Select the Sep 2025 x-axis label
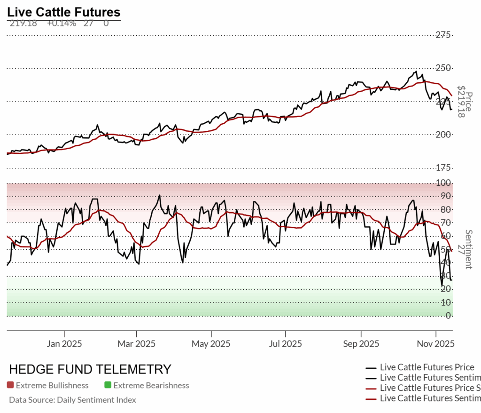Screen dimensions: 481x413 [x=360, y=344]
